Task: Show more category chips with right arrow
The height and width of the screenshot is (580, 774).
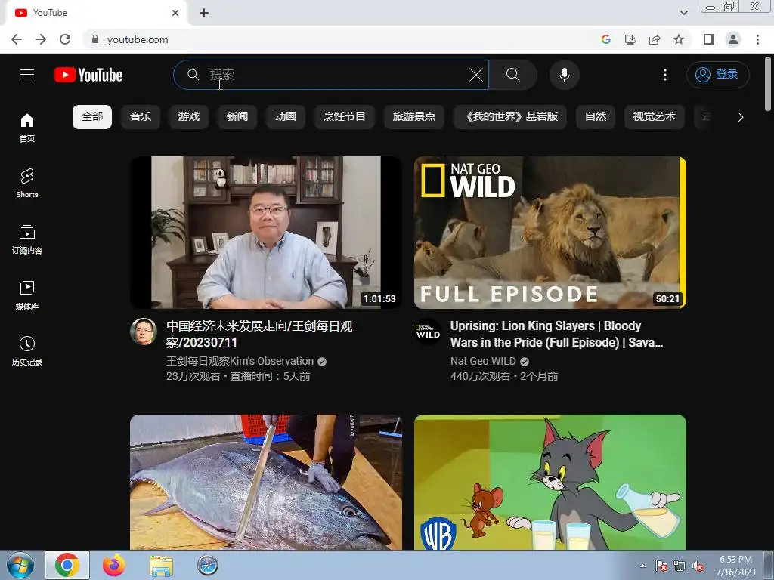Action: tap(740, 117)
